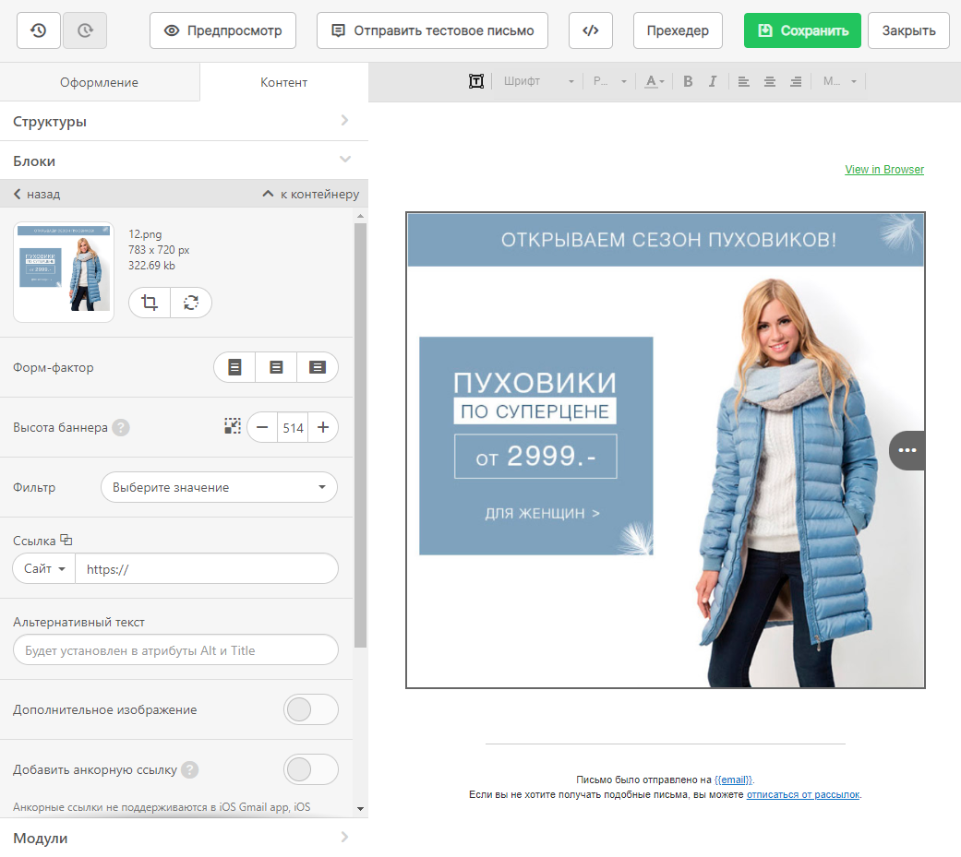The image size is (961, 857).
Task: Open the Сайт link type dropdown
Action: point(44,569)
